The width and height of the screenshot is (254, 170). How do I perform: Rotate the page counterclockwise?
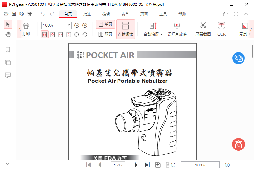[85, 34]
